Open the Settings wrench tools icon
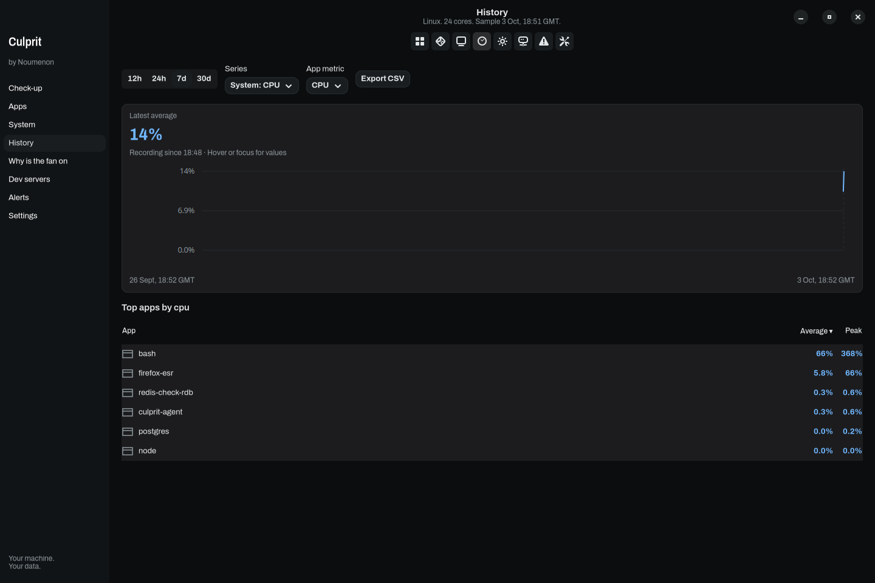Viewport: 875px width, 583px height. (564, 41)
